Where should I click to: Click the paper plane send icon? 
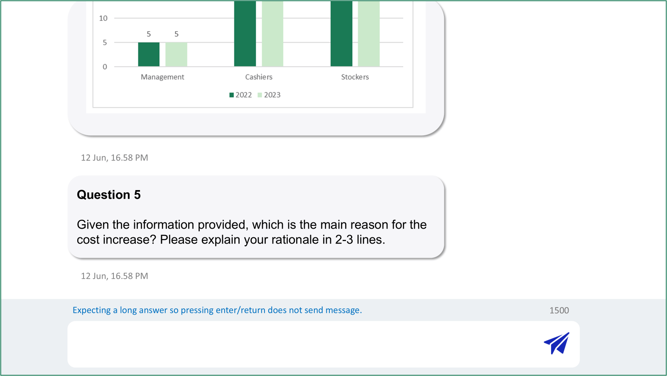tap(557, 343)
